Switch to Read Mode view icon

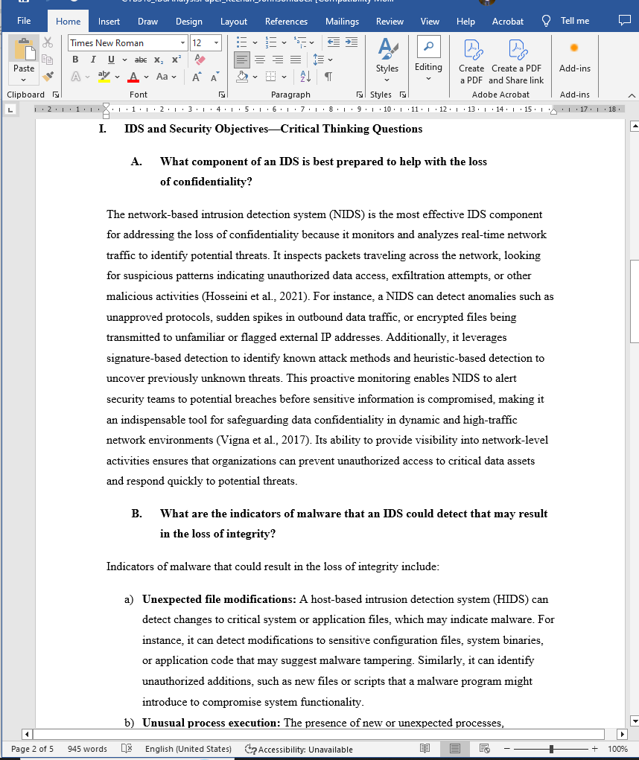pyautogui.click(x=425, y=748)
